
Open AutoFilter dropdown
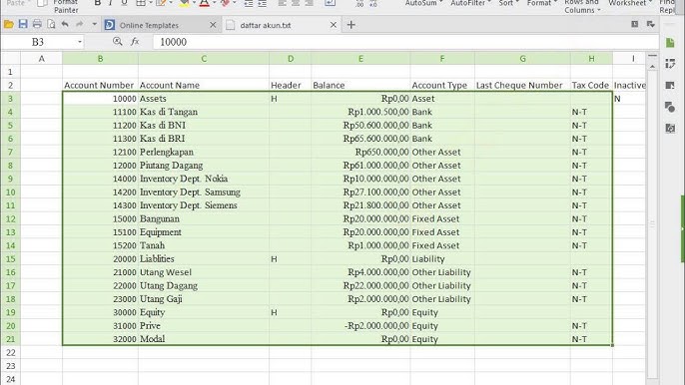point(470,3)
